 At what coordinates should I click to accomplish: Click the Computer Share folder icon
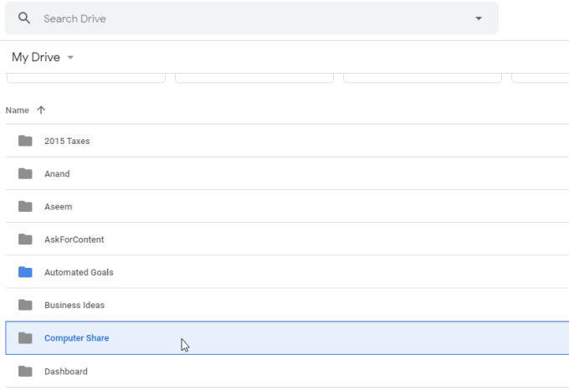click(x=25, y=338)
